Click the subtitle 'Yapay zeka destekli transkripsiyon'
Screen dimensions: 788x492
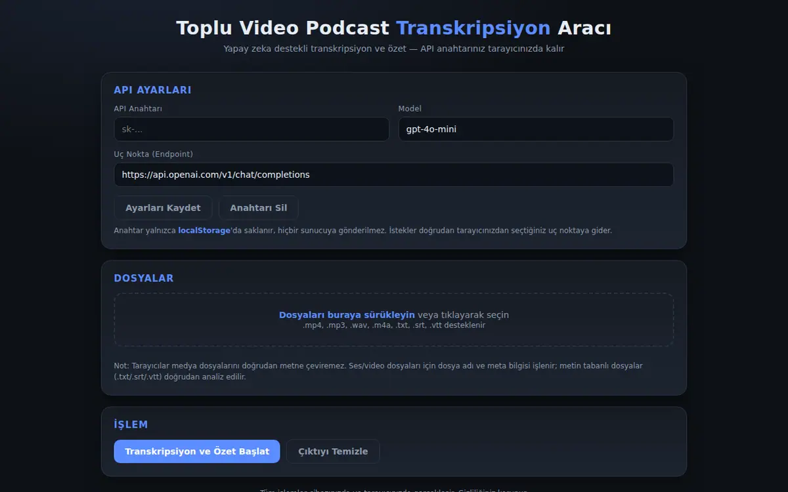coord(394,49)
